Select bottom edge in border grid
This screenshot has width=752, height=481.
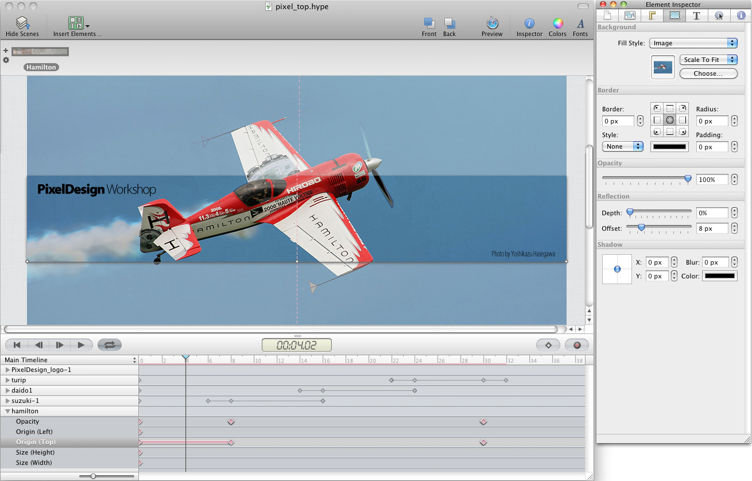pyautogui.click(x=669, y=131)
